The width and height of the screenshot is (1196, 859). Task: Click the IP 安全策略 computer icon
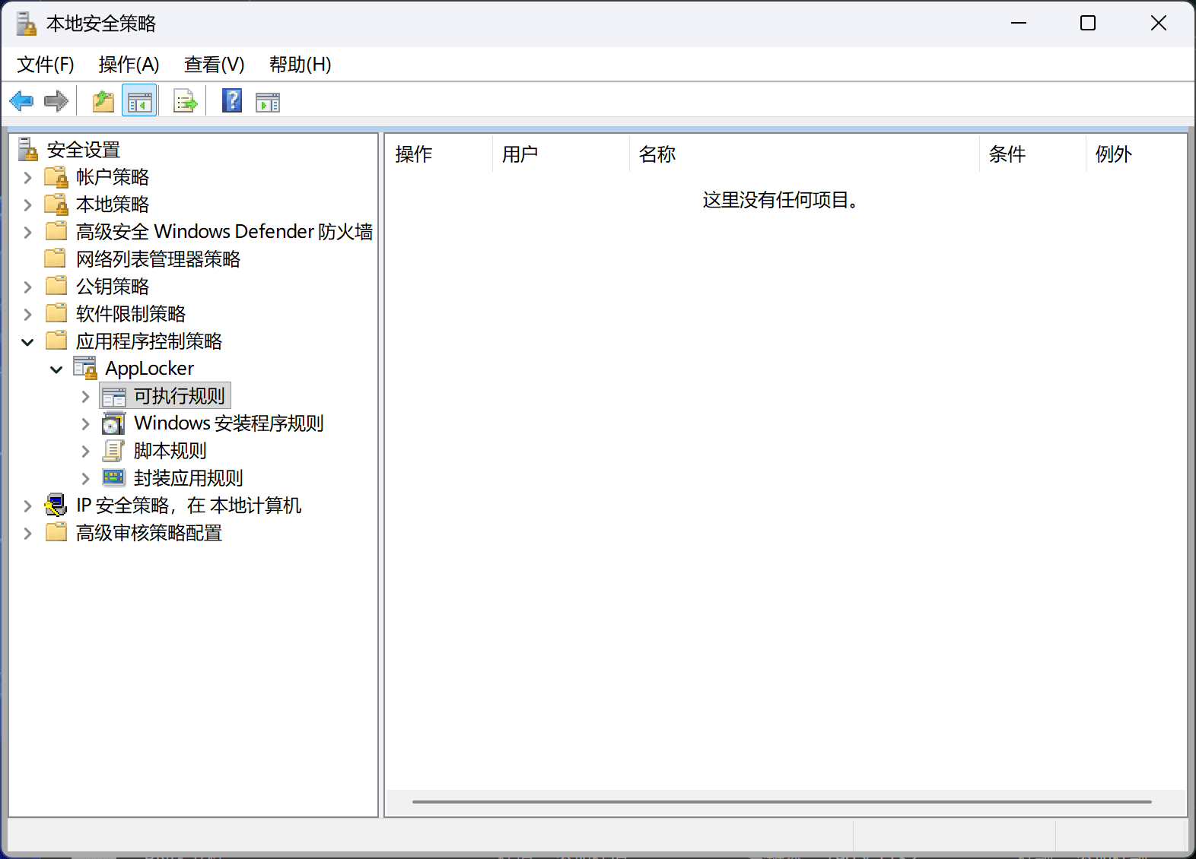[x=56, y=506]
